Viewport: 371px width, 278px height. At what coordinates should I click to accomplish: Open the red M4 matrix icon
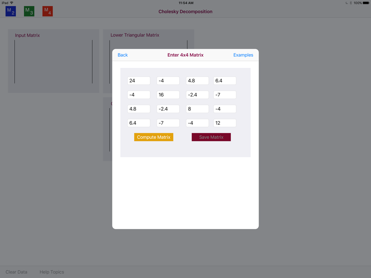[x=47, y=11]
